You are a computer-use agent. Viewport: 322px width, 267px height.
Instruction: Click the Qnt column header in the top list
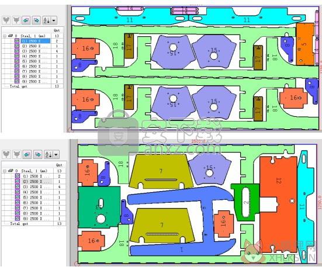coord(57,30)
